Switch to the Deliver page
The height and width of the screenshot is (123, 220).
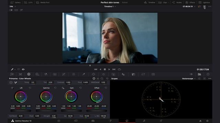coord(161,121)
